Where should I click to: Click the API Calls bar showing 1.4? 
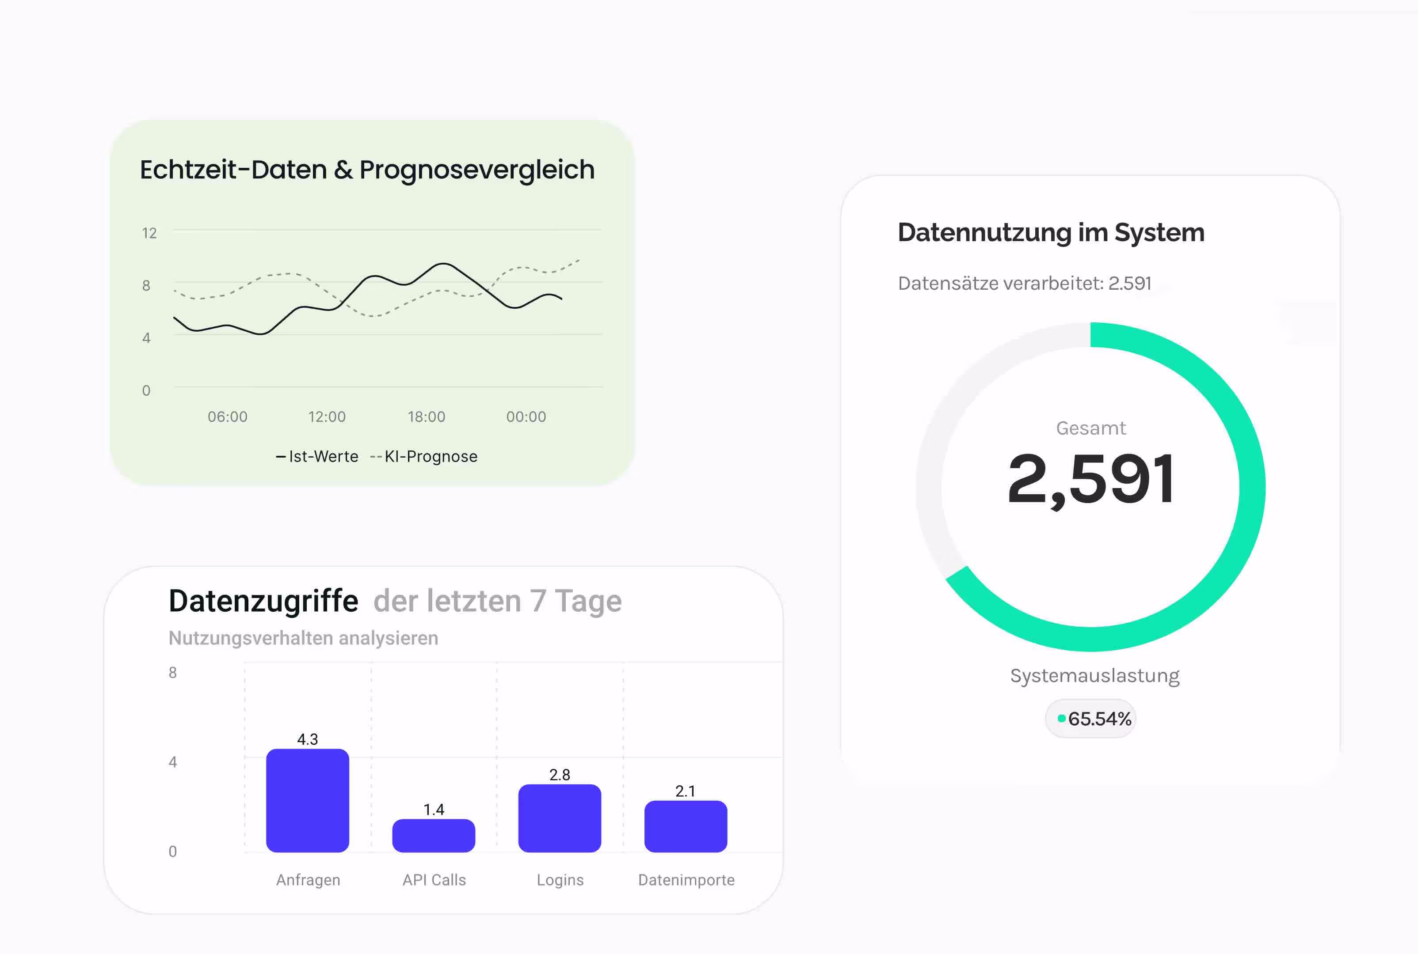[434, 835]
